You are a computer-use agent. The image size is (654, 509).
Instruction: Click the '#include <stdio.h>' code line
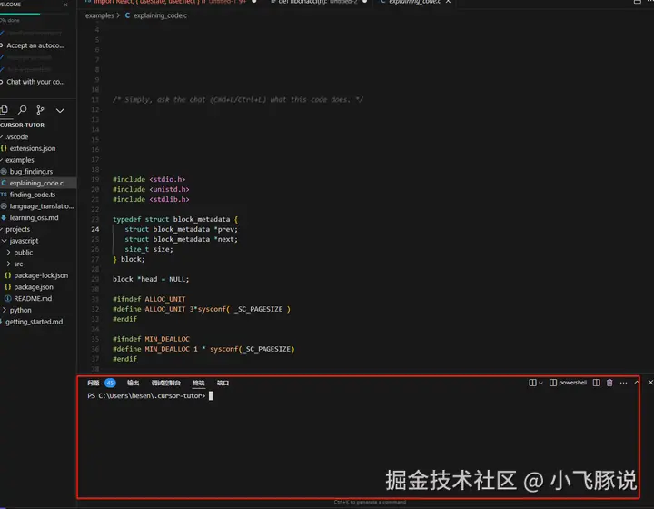point(149,179)
